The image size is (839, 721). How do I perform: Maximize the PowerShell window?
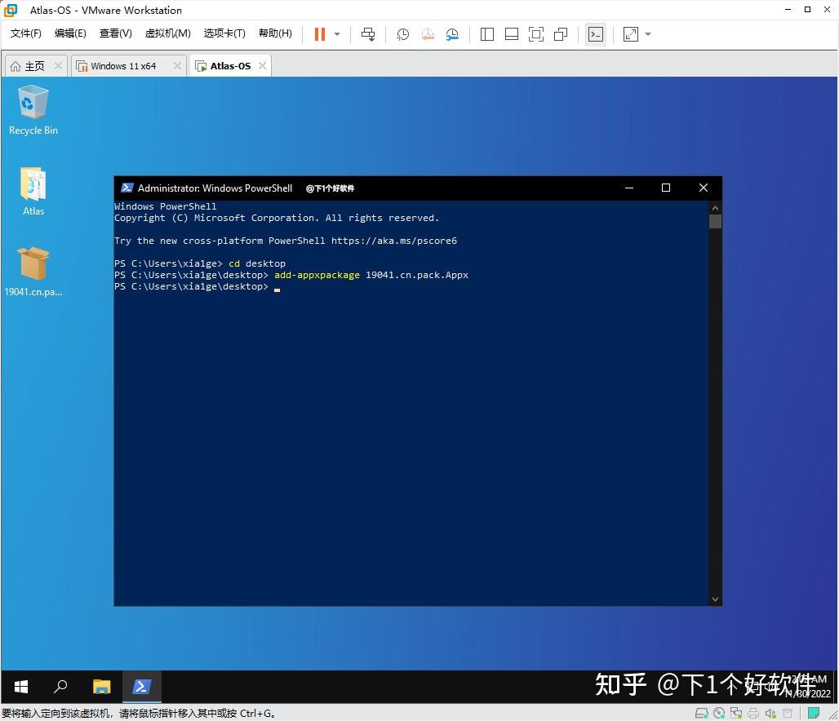(x=666, y=188)
